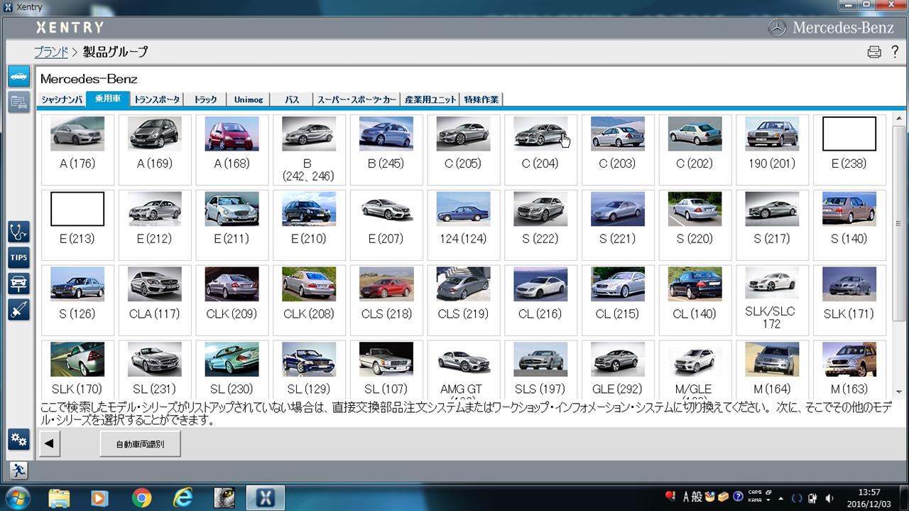Select the E (207) model tile
Image resolution: width=909 pixels, height=511 pixels.
(386, 225)
